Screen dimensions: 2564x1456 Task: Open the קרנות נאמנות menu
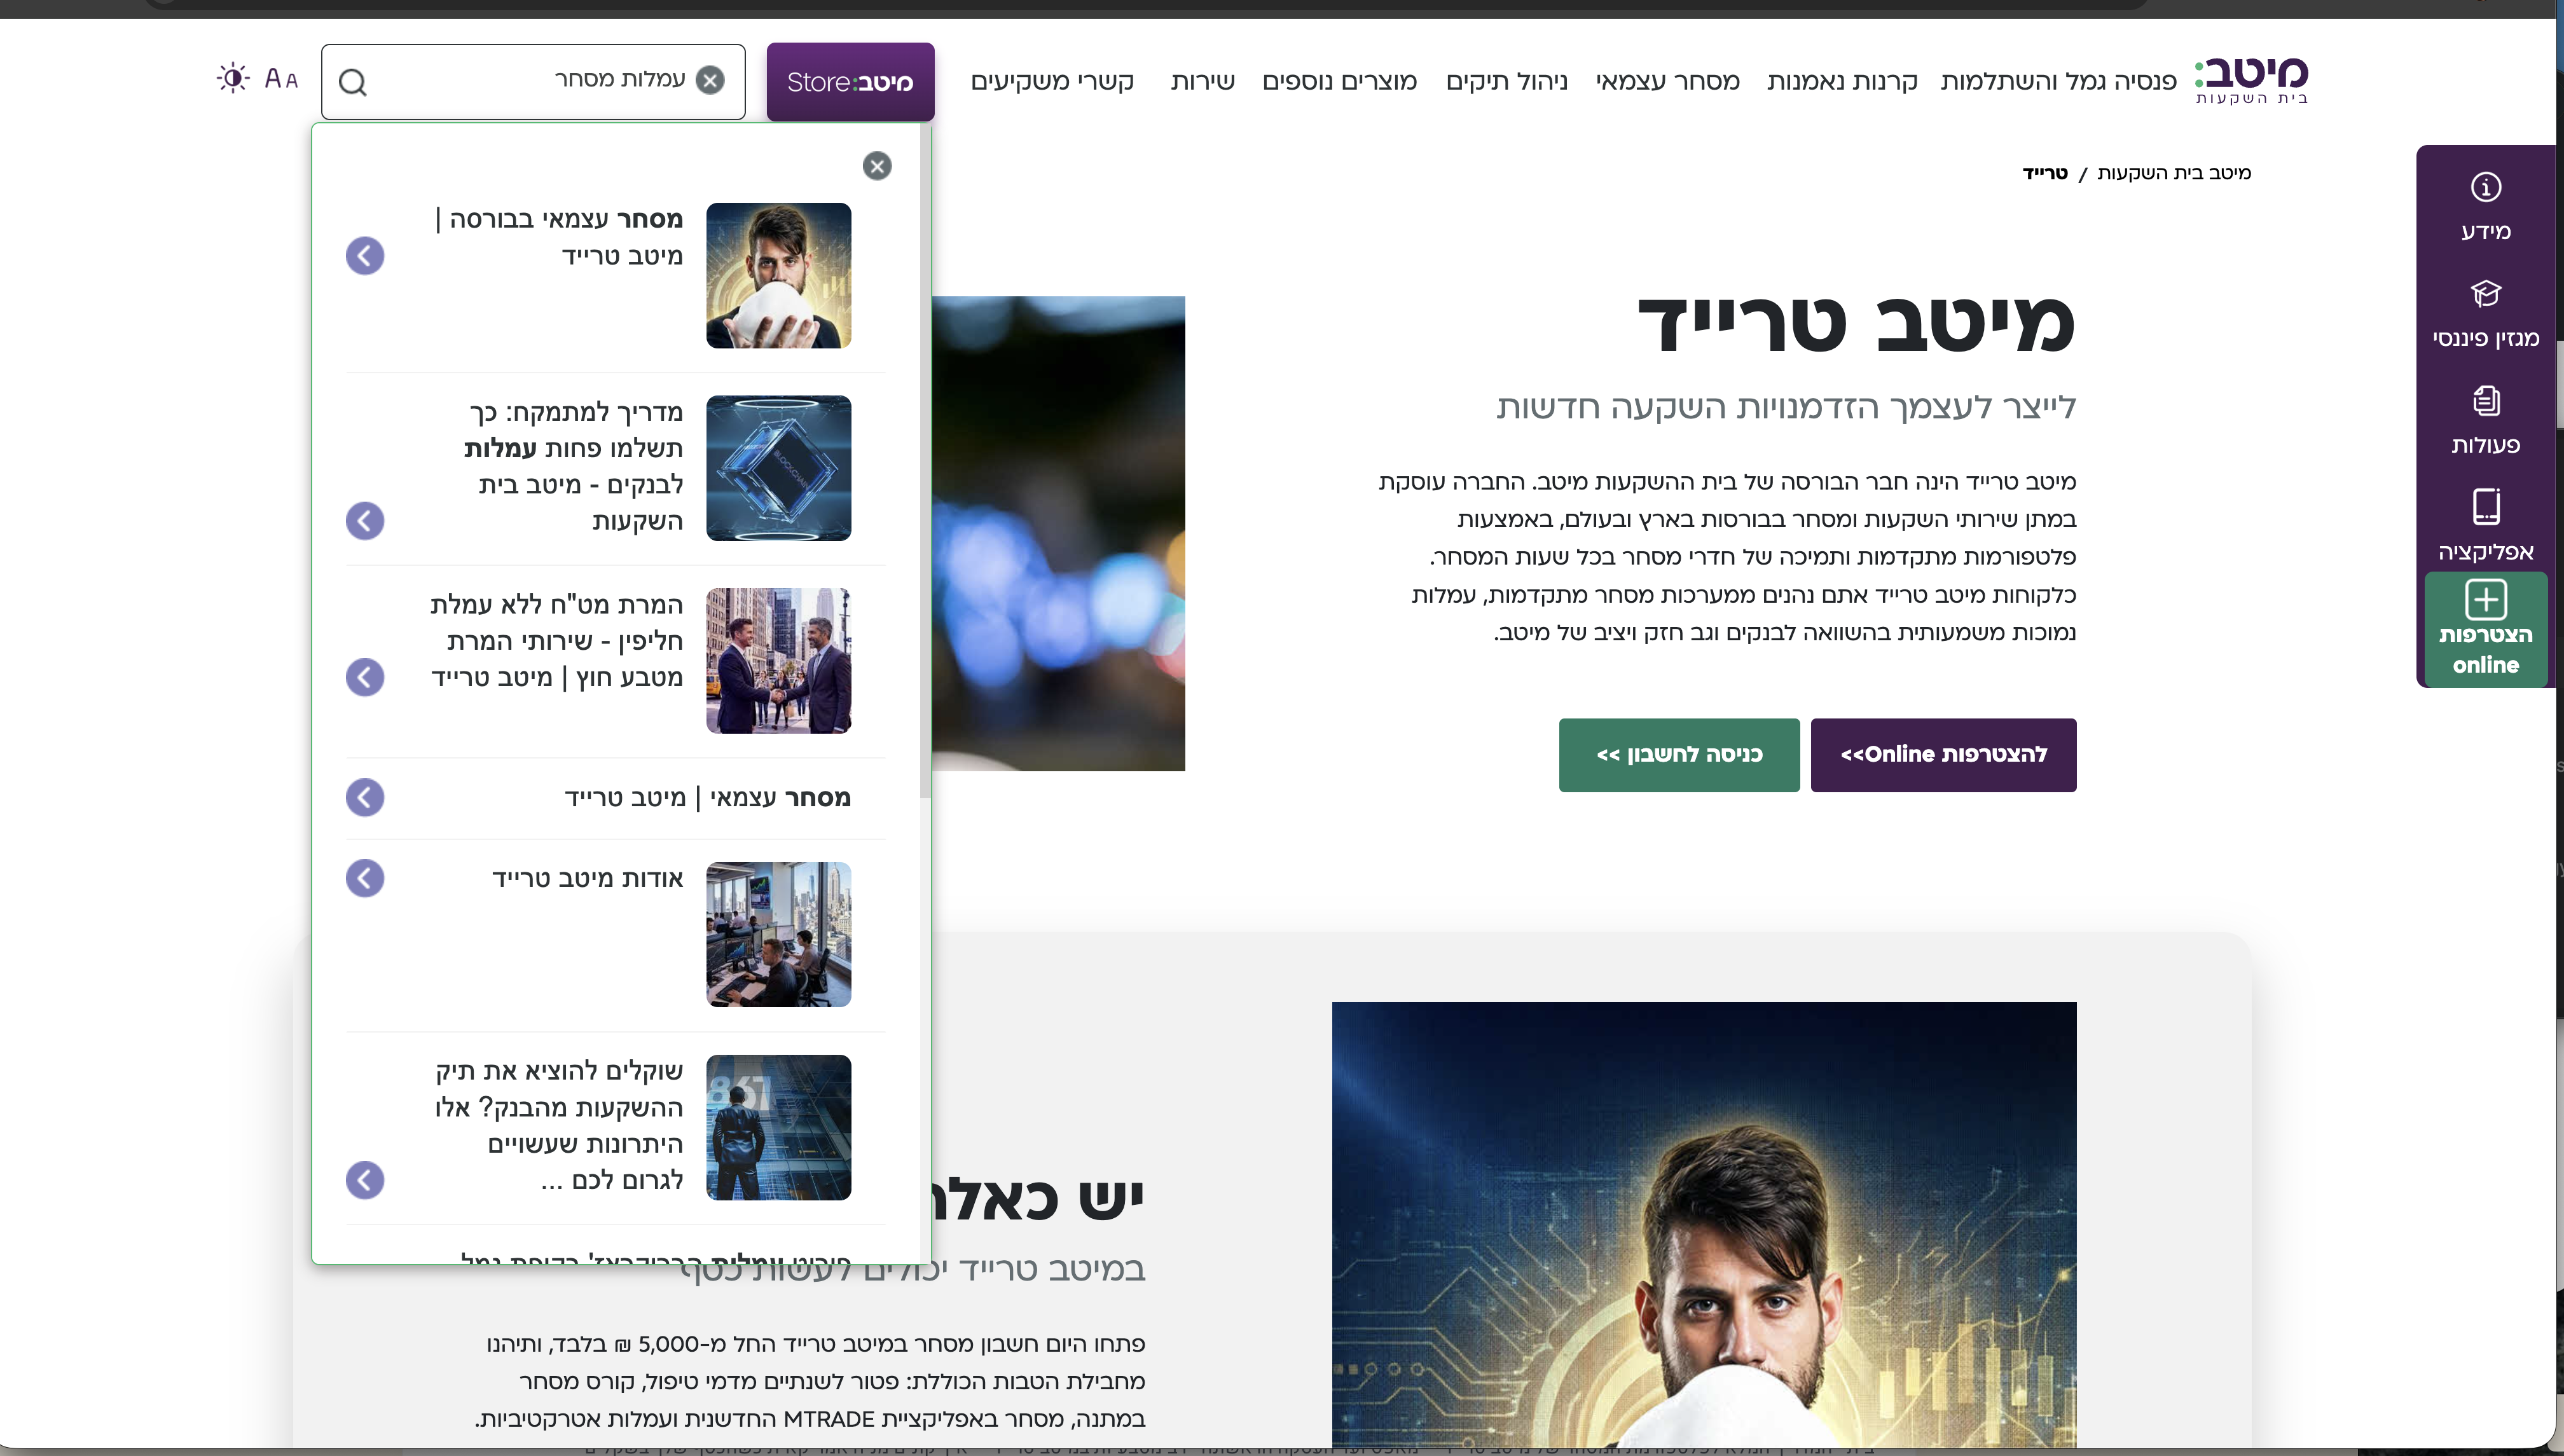[x=1842, y=82]
